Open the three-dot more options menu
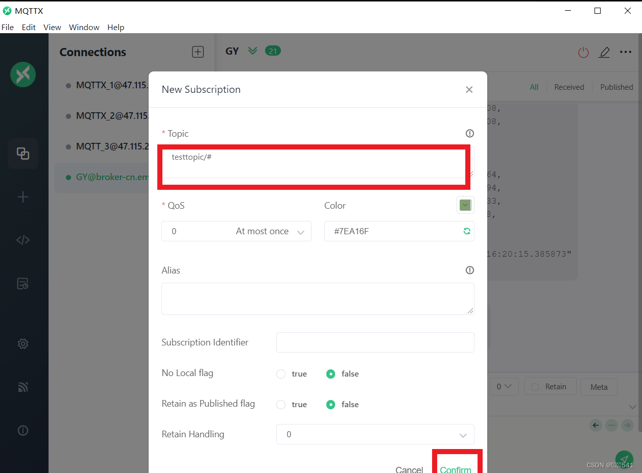The width and height of the screenshot is (642, 473). click(x=626, y=52)
